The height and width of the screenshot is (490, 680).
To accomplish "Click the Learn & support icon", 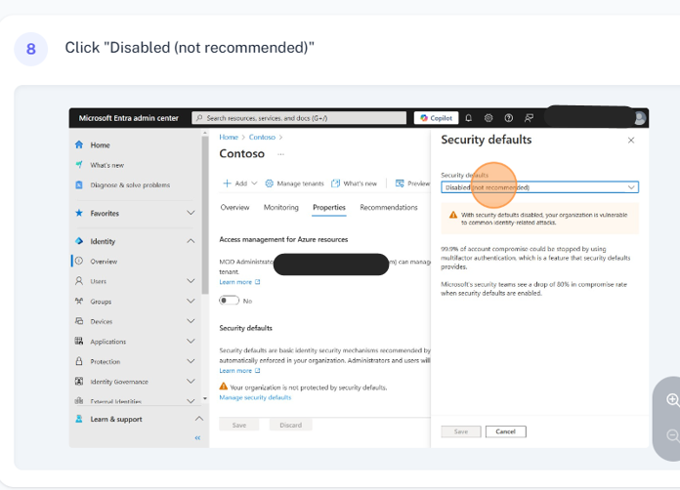I will point(79,419).
